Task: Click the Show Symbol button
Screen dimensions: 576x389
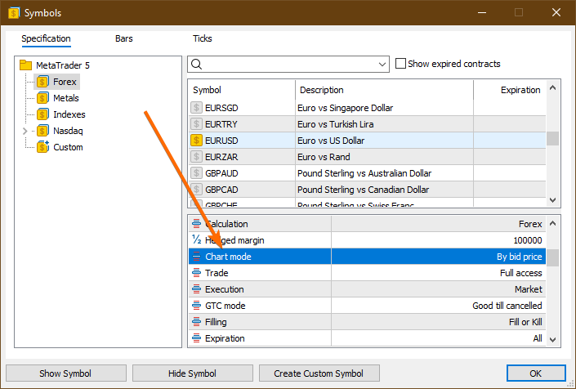Action: coord(66,373)
